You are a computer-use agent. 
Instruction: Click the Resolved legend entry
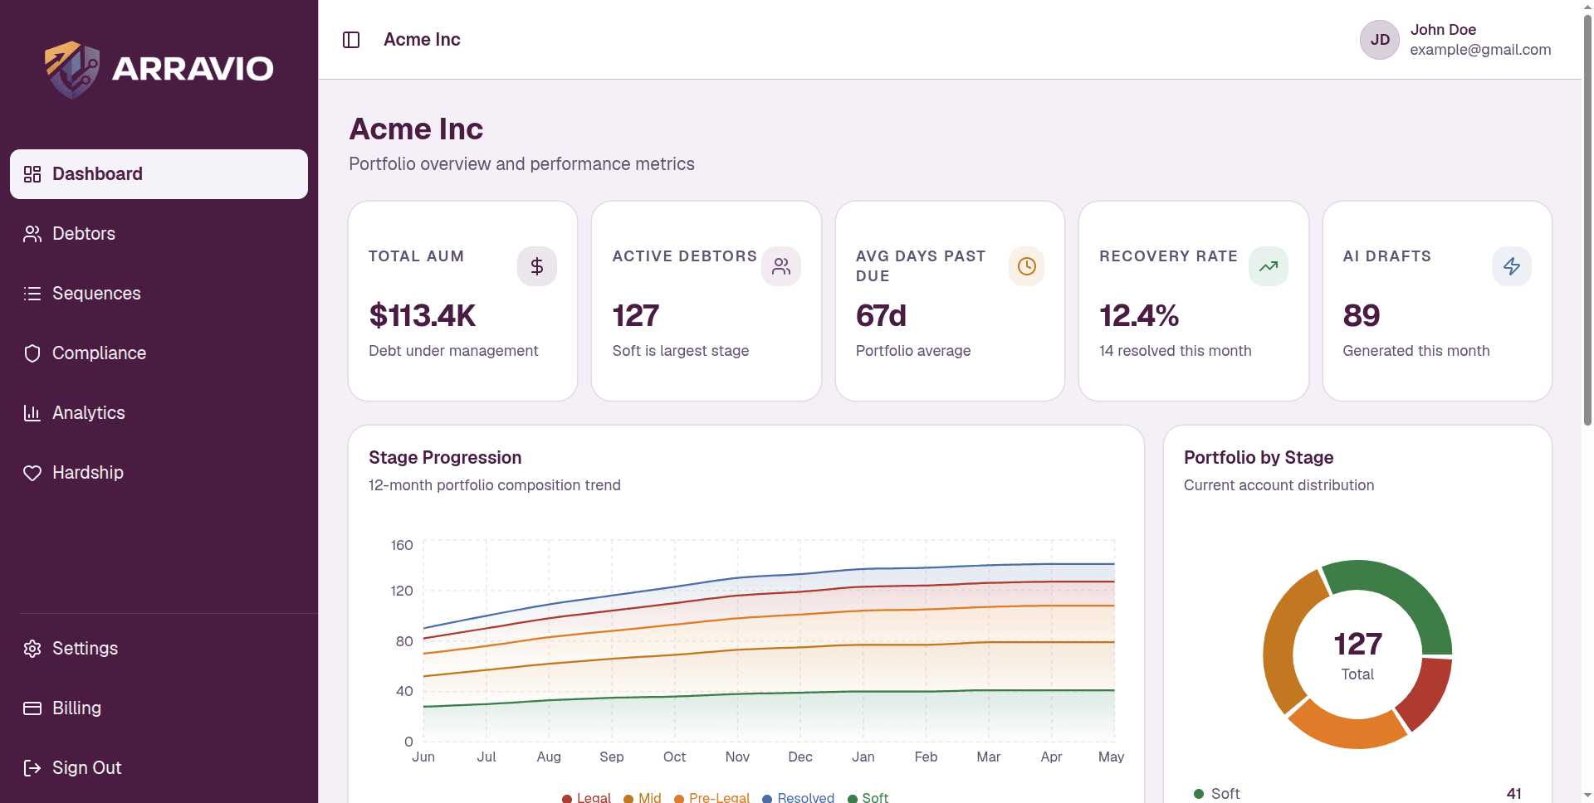pyautogui.click(x=799, y=797)
